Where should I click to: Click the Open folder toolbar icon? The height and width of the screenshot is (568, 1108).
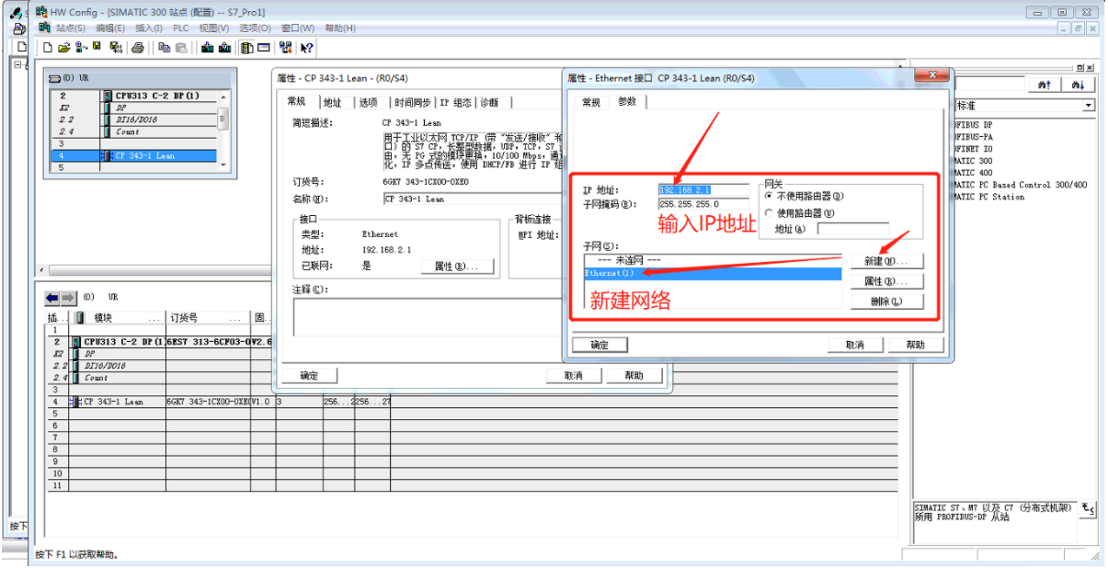[63, 48]
